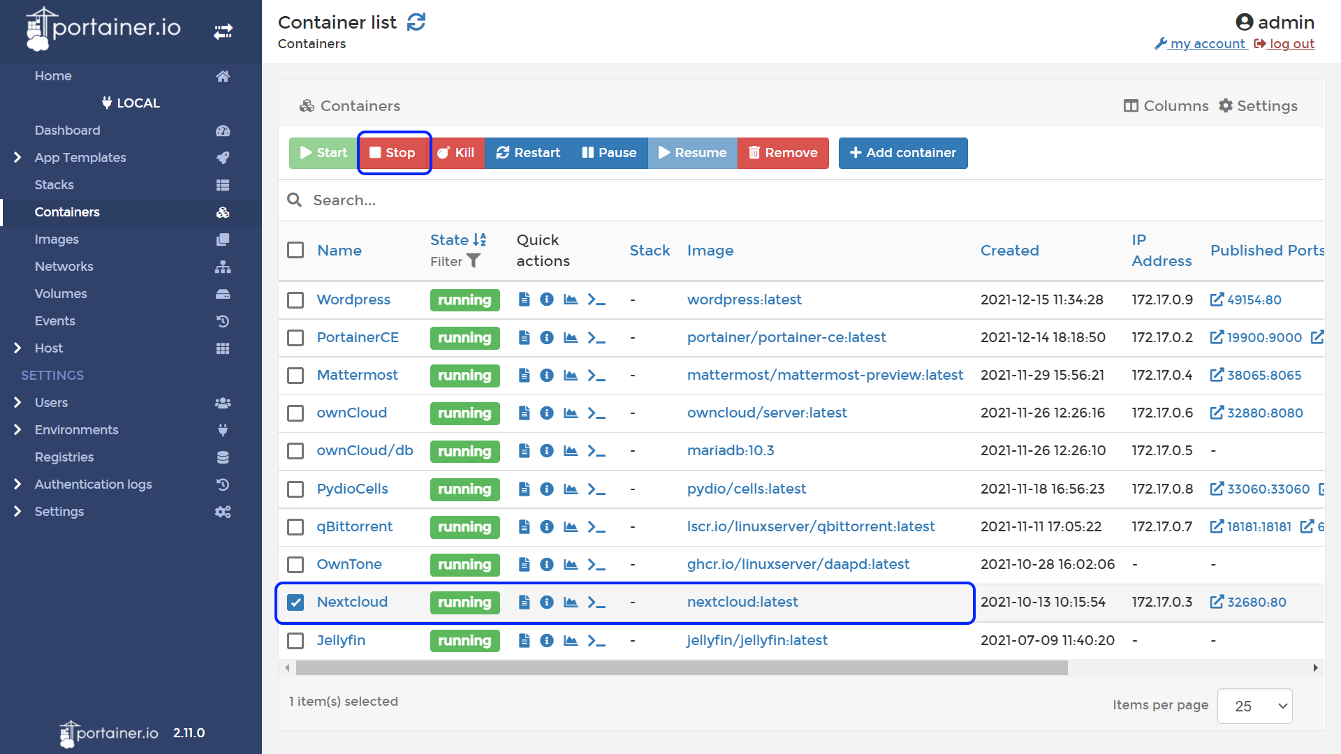Select the Jellyfin container checkbox
Screen dimensions: 1341x754
pyautogui.click(x=295, y=641)
